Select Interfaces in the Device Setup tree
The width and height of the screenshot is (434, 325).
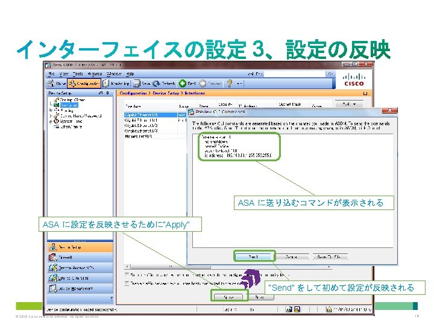(x=69, y=105)
